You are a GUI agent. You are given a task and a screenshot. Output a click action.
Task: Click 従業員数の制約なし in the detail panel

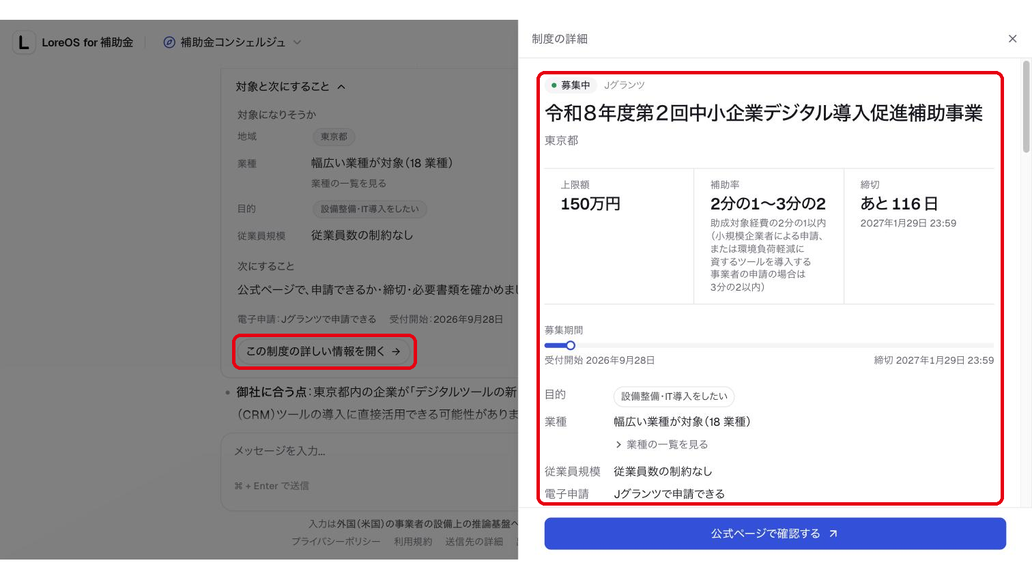[663, 472]
